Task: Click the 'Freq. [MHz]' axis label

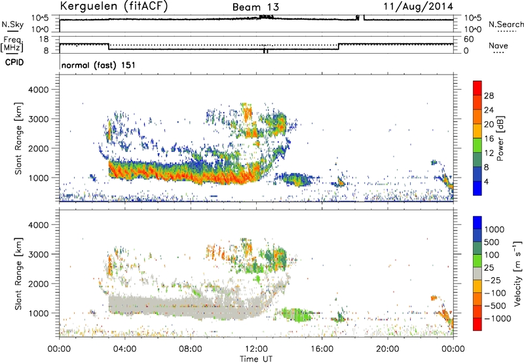Action: click(x=12, y=45)
